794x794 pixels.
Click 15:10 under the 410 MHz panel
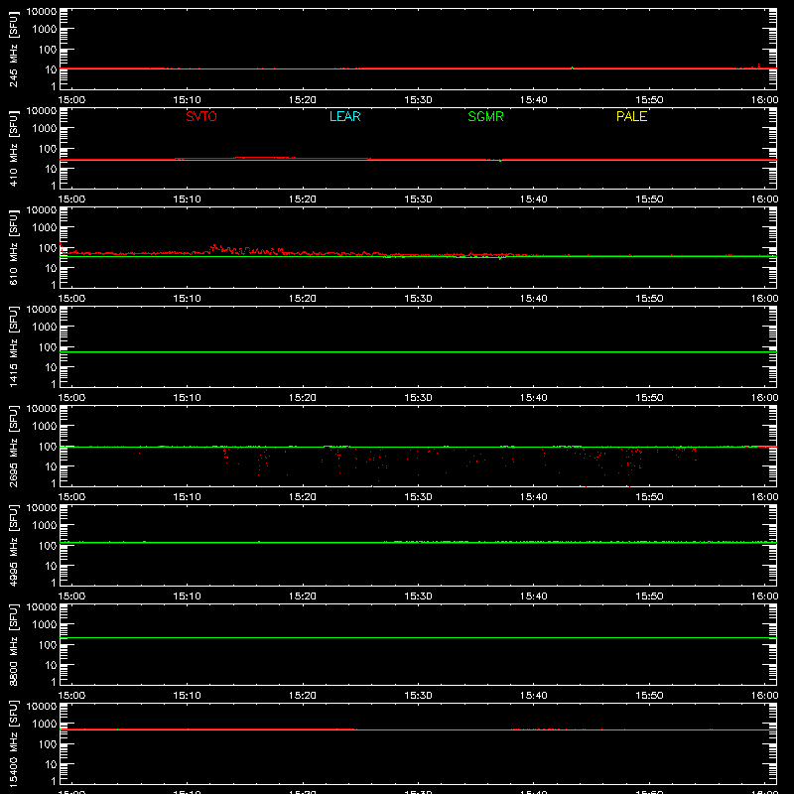(188, 199)
